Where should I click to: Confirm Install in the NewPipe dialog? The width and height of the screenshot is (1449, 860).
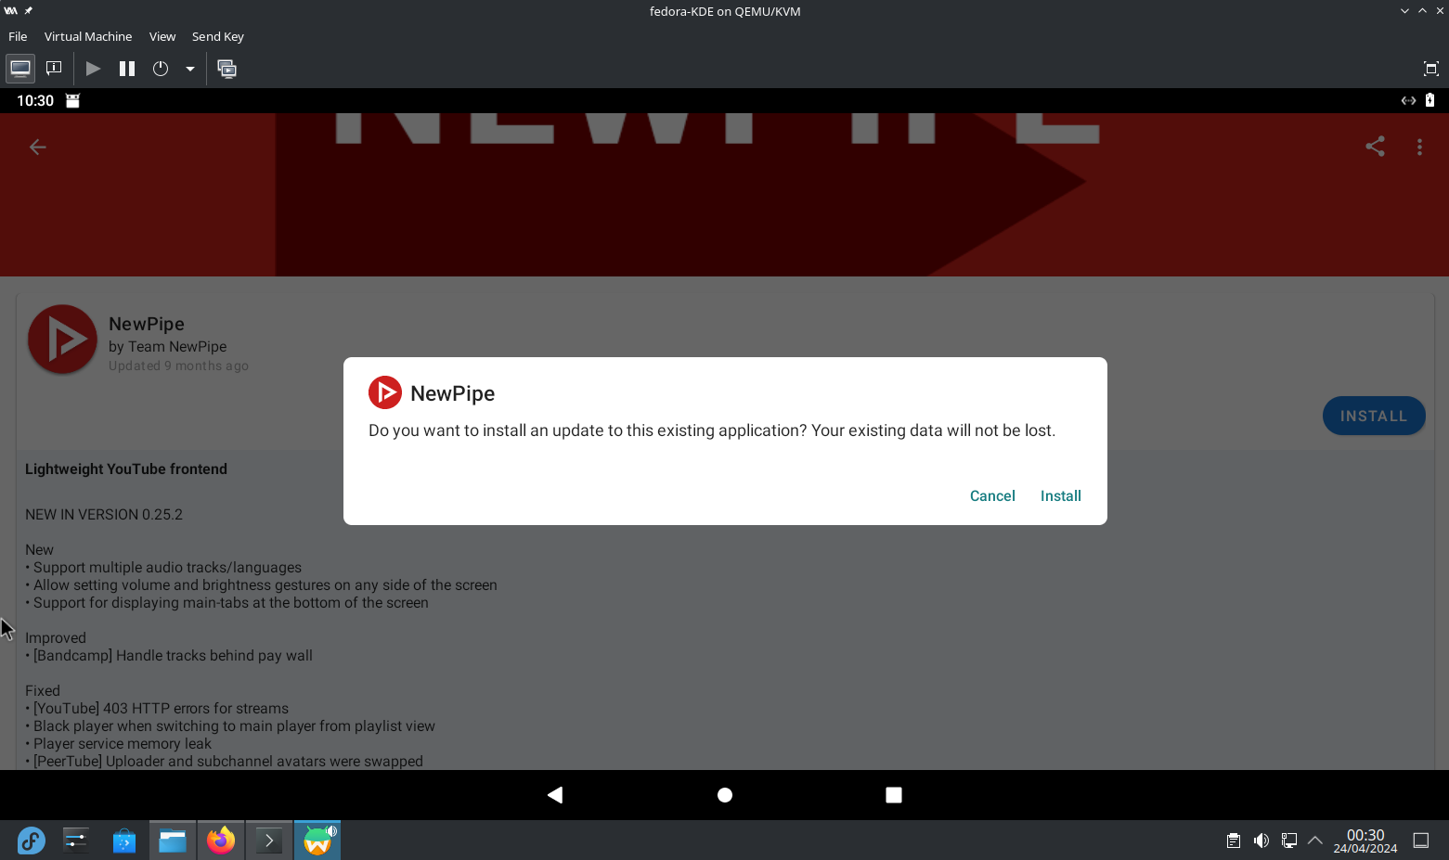point(1060,495)
